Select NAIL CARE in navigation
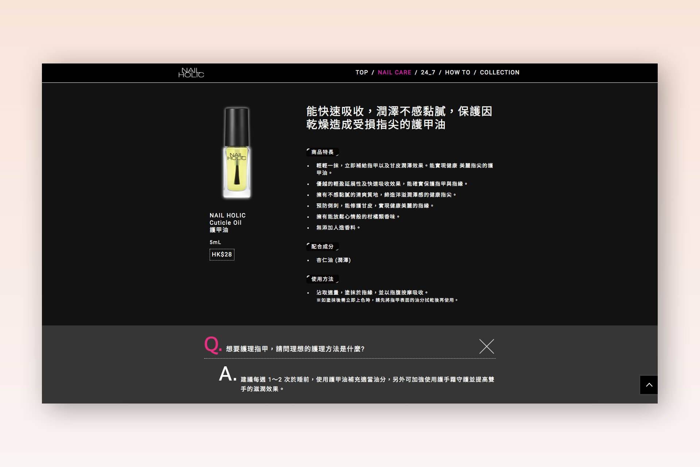Screen dimensions: 700x467 394,73
